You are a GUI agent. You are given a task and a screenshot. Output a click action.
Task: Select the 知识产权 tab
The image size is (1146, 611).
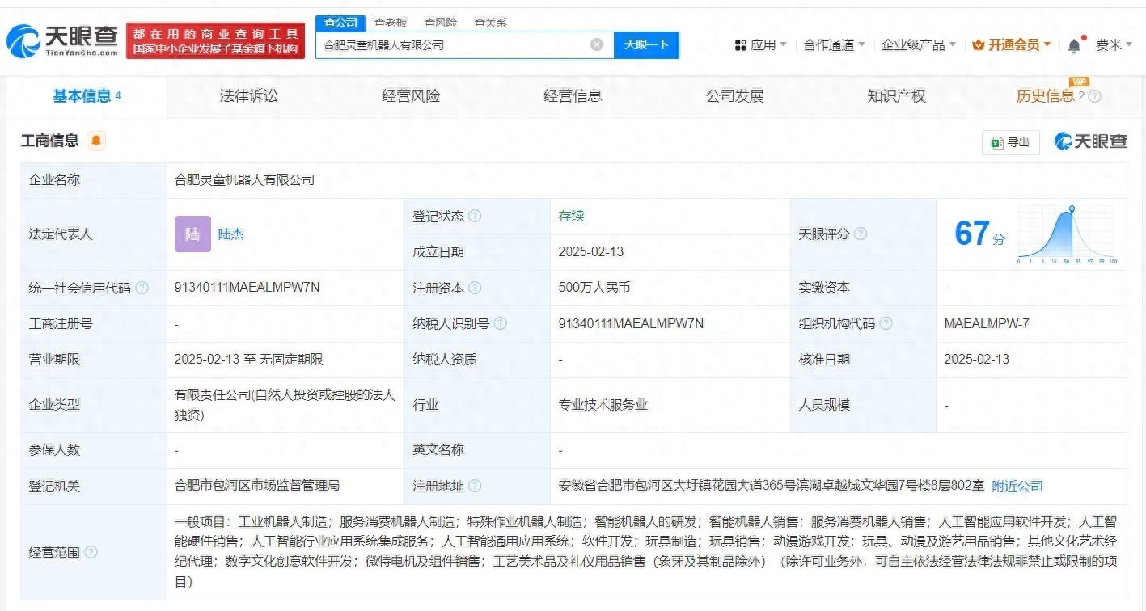click(x=896, y=96)
